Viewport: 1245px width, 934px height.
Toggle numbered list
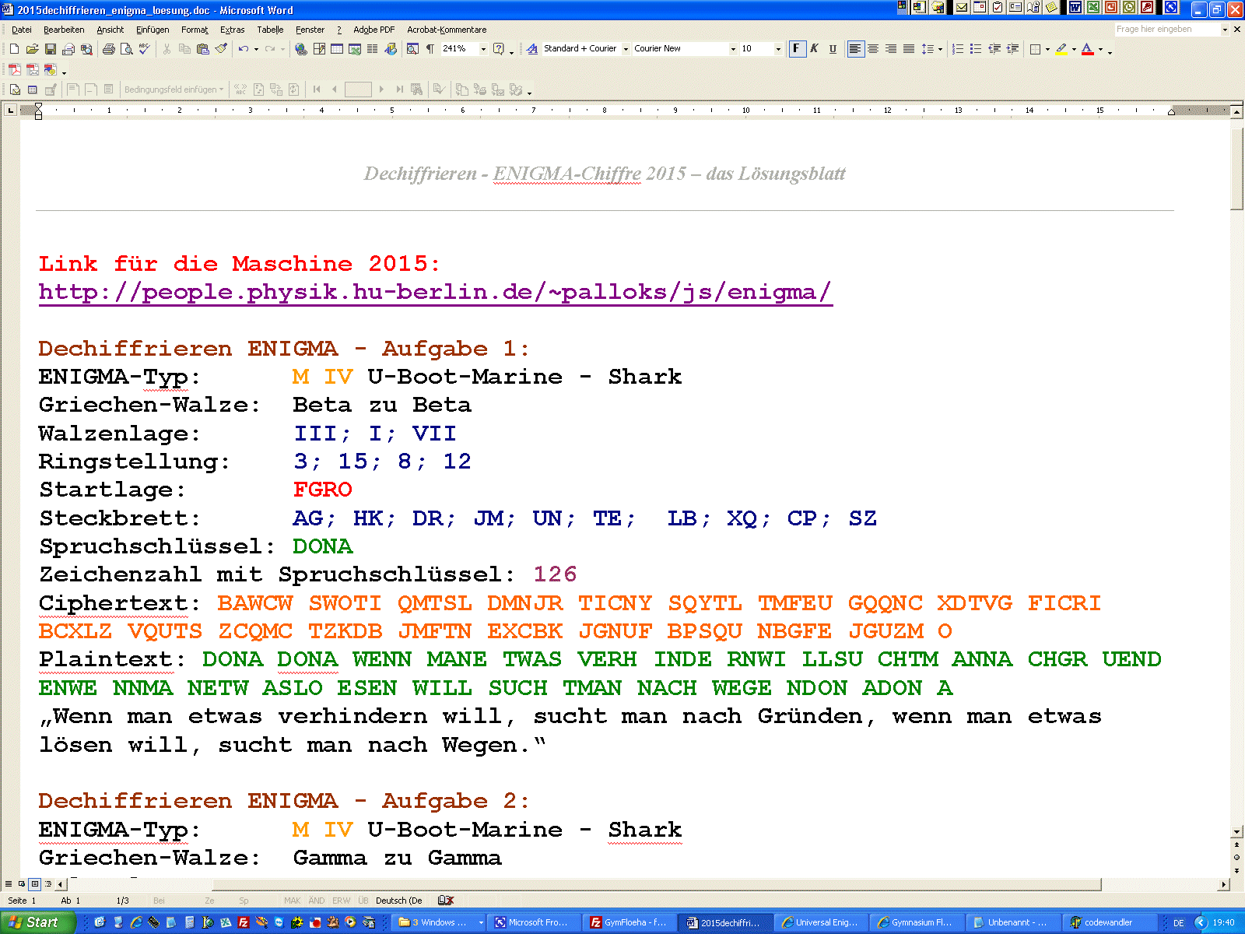click(958, 49)
